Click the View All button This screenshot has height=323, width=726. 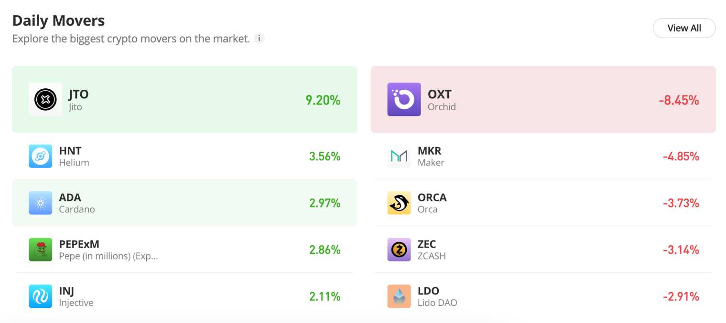click(684, 28)
